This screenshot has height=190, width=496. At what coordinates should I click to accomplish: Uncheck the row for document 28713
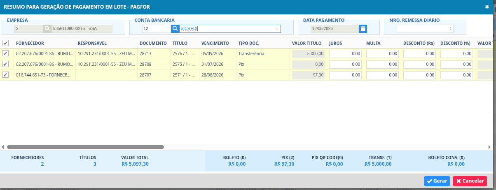[x=5, y=53]
